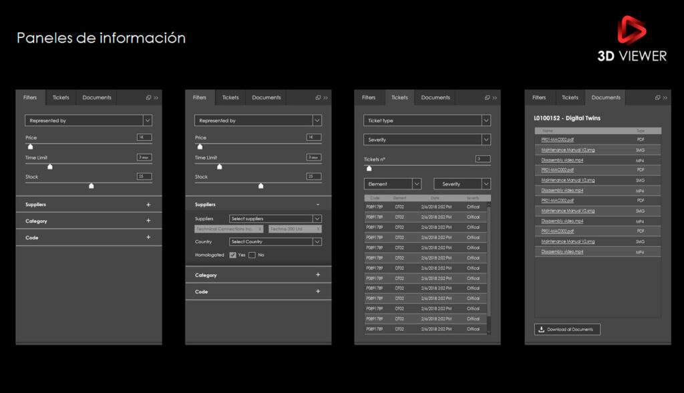Click the Tickets nº slider handle
The height and width of the screenshot is (393, 684).
point(369,168)
